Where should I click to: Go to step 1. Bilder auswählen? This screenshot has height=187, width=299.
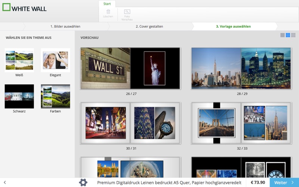pos(65,27)
